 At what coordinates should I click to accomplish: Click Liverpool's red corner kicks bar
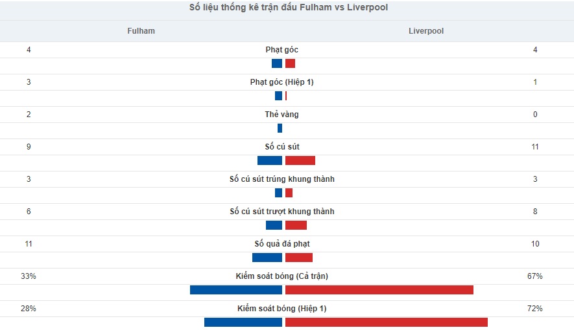(x=291, y=63)
